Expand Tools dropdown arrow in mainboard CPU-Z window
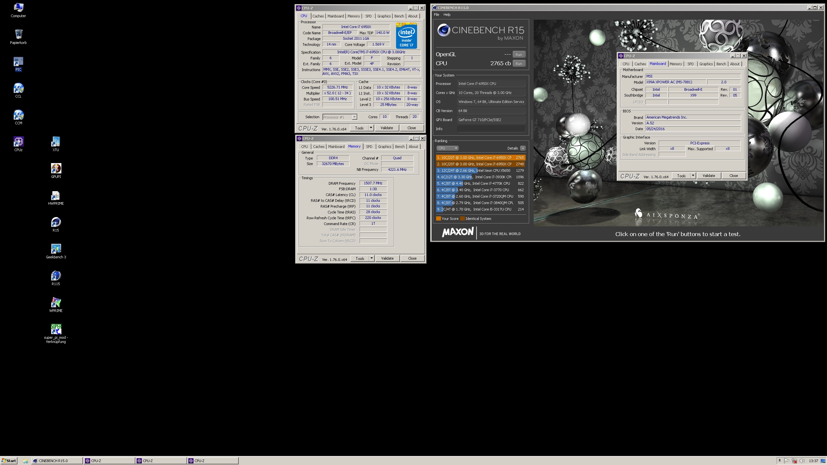The width and height of the screenshot is (827, 465). tap(693, 176)
